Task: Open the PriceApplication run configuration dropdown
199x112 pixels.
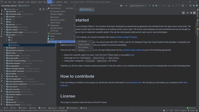Action: tap(138, 6)
